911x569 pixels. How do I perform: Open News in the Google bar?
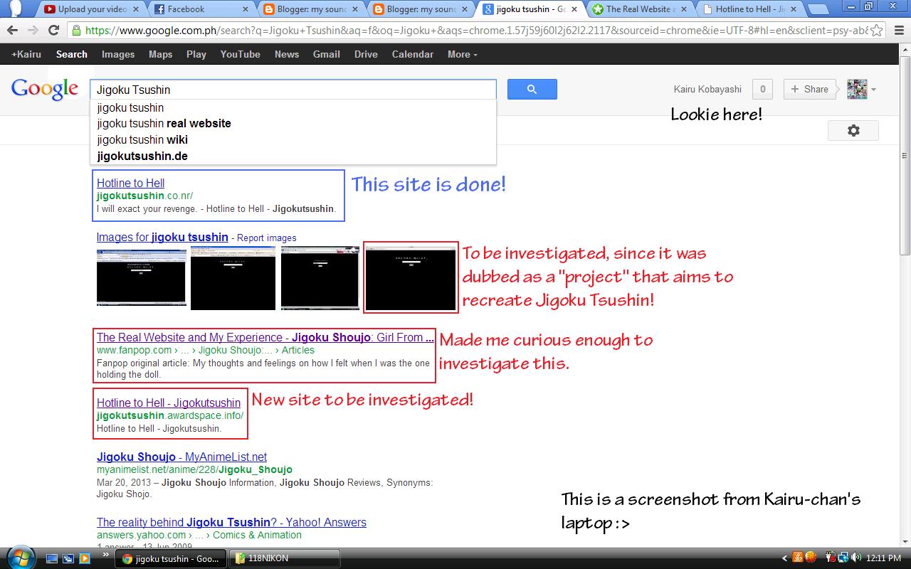pyautogui.click(x=287, y=54)
